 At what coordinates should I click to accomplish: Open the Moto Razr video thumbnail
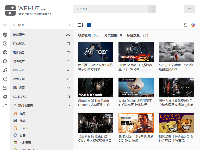point(96,52)
